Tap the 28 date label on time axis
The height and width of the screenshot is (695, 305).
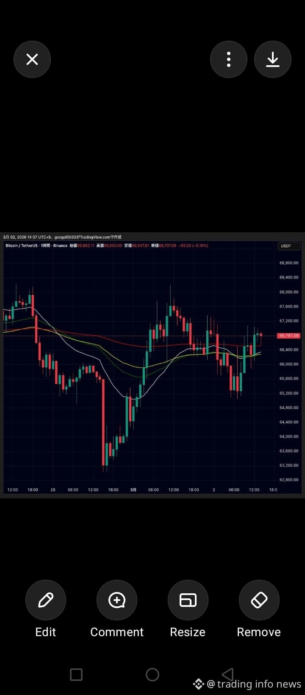click(x=53, y=489)
